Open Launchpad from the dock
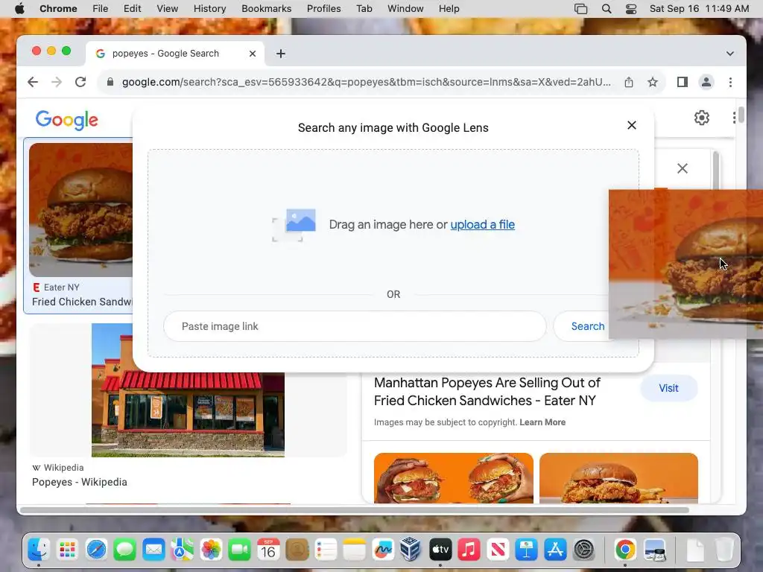The image size is (763, 572). pos(67,550)
